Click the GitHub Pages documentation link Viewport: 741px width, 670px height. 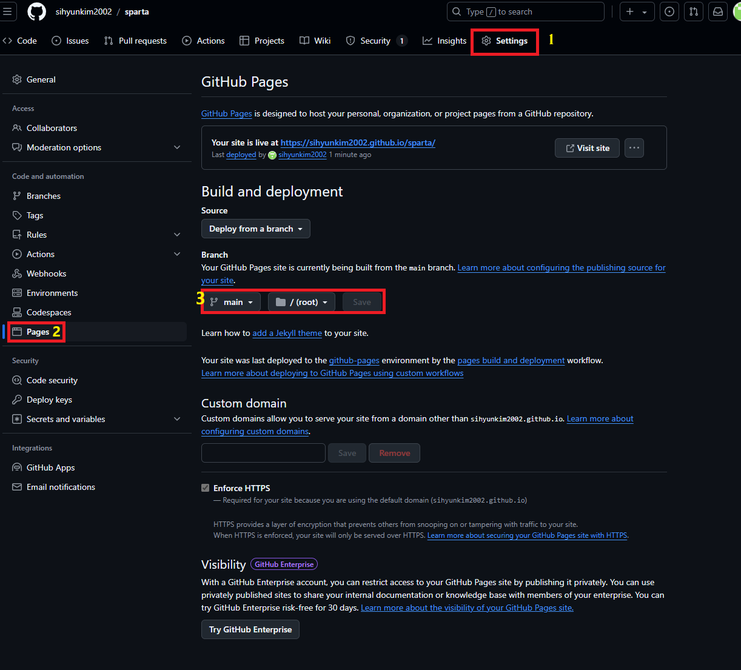tap(227, 113)
